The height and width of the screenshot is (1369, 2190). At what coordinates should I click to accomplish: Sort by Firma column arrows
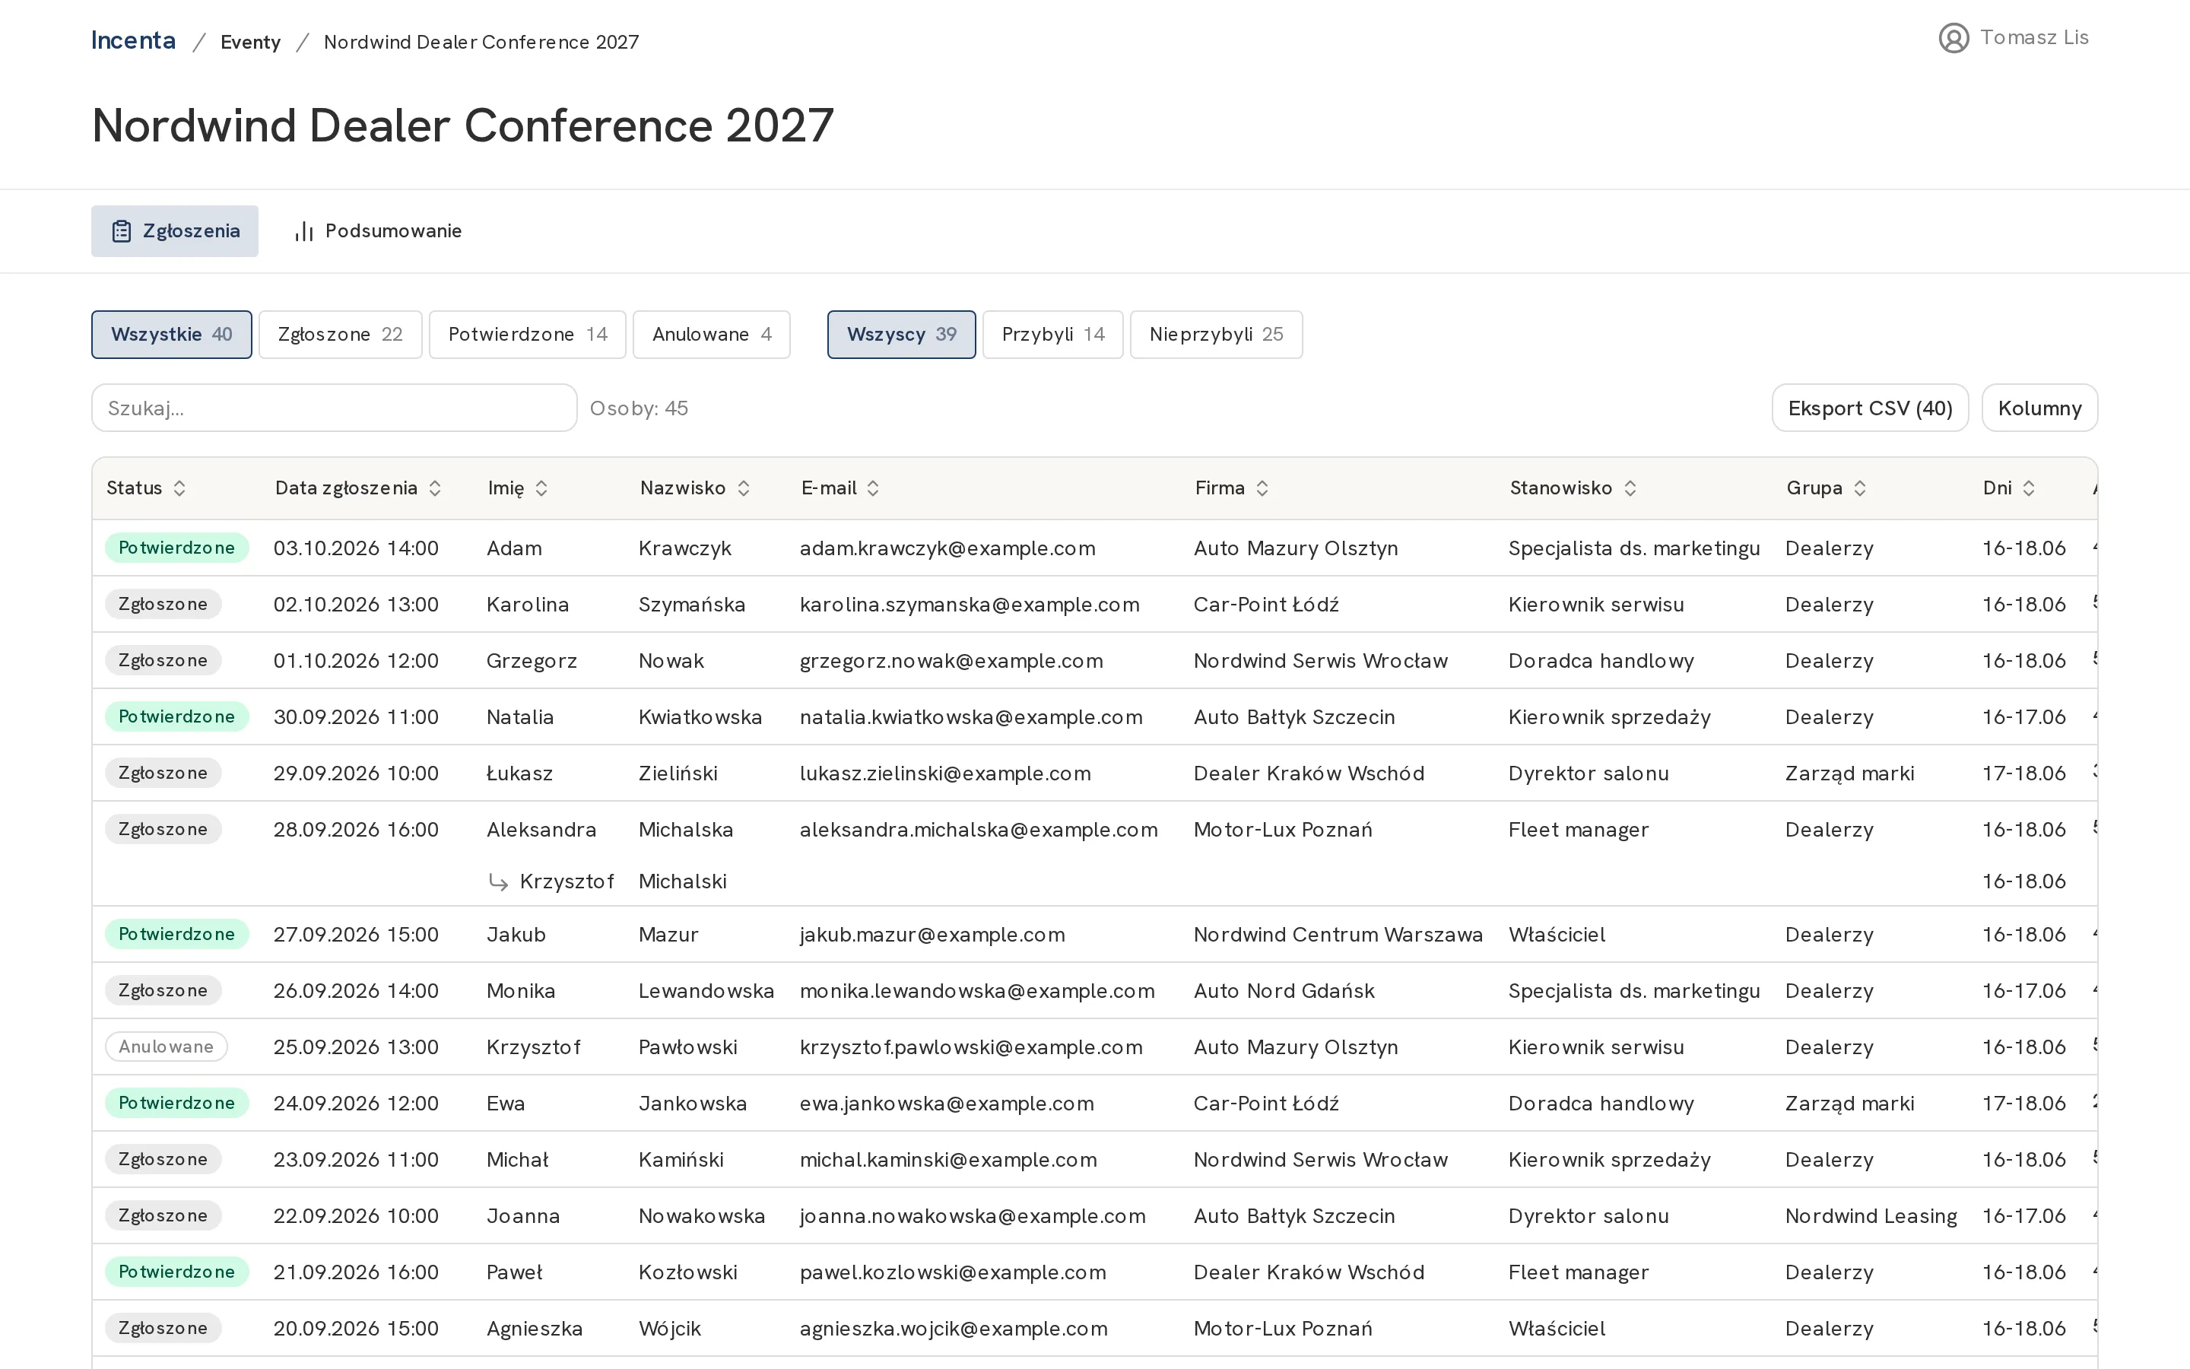1262,488
